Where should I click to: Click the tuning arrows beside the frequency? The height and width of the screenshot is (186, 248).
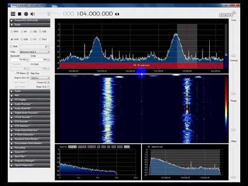(x=117, y=14)
